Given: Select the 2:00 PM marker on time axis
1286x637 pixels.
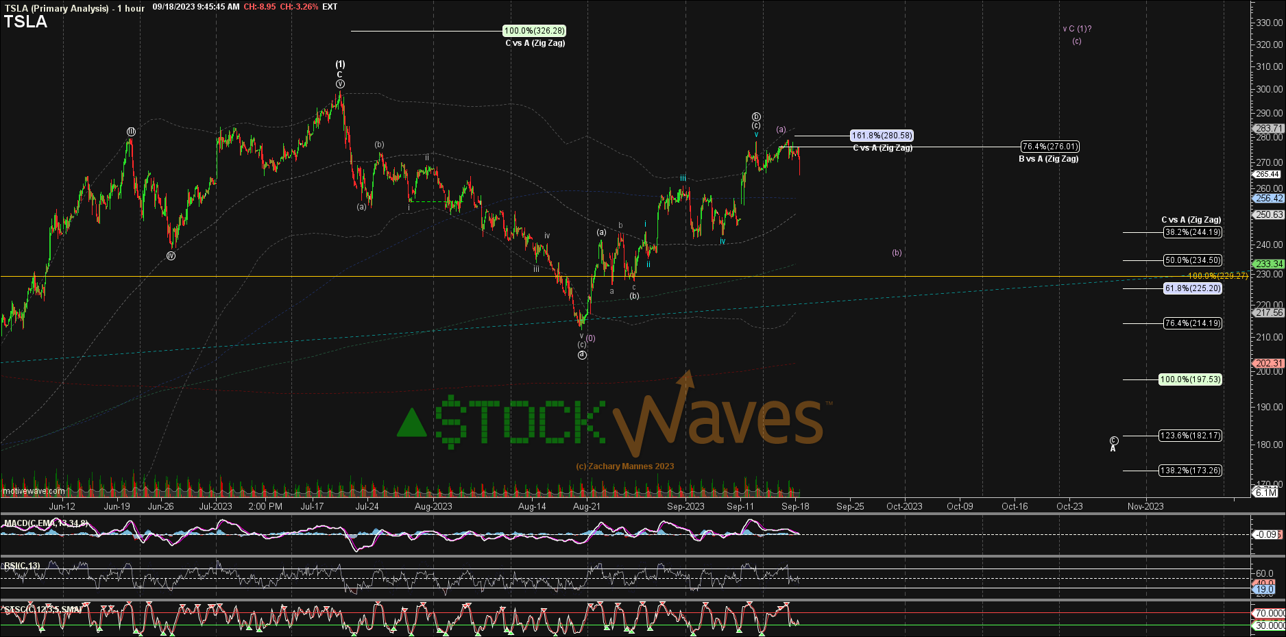Looking at the screenshot, I should (x=265, y=507).
